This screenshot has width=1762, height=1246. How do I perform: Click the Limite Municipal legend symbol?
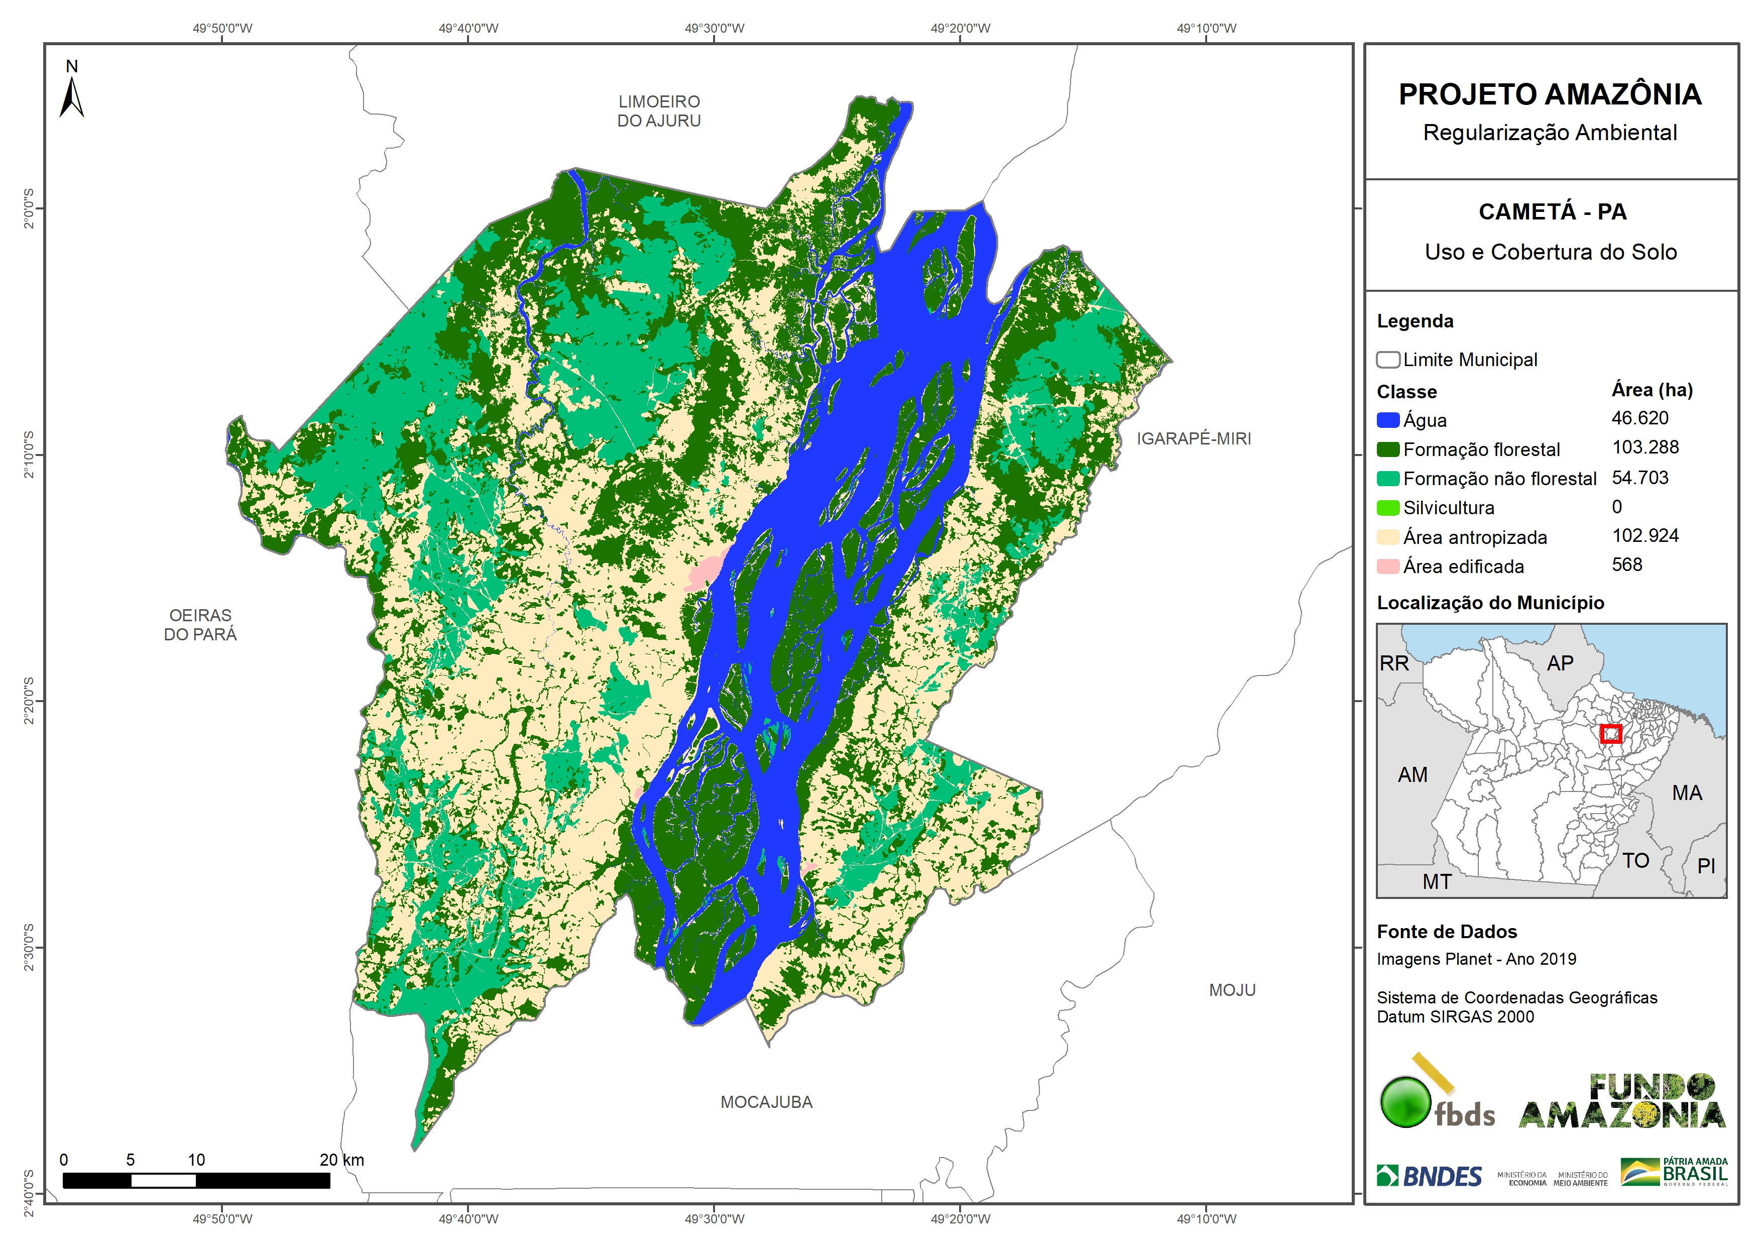[x=1387, y=360]
